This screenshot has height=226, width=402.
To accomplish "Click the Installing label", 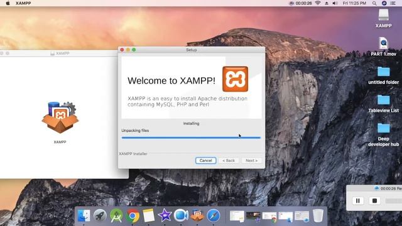I will 191,123.
